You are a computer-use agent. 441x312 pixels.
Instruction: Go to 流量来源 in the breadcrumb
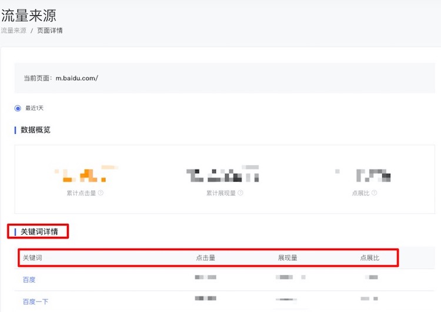point(13,31)
